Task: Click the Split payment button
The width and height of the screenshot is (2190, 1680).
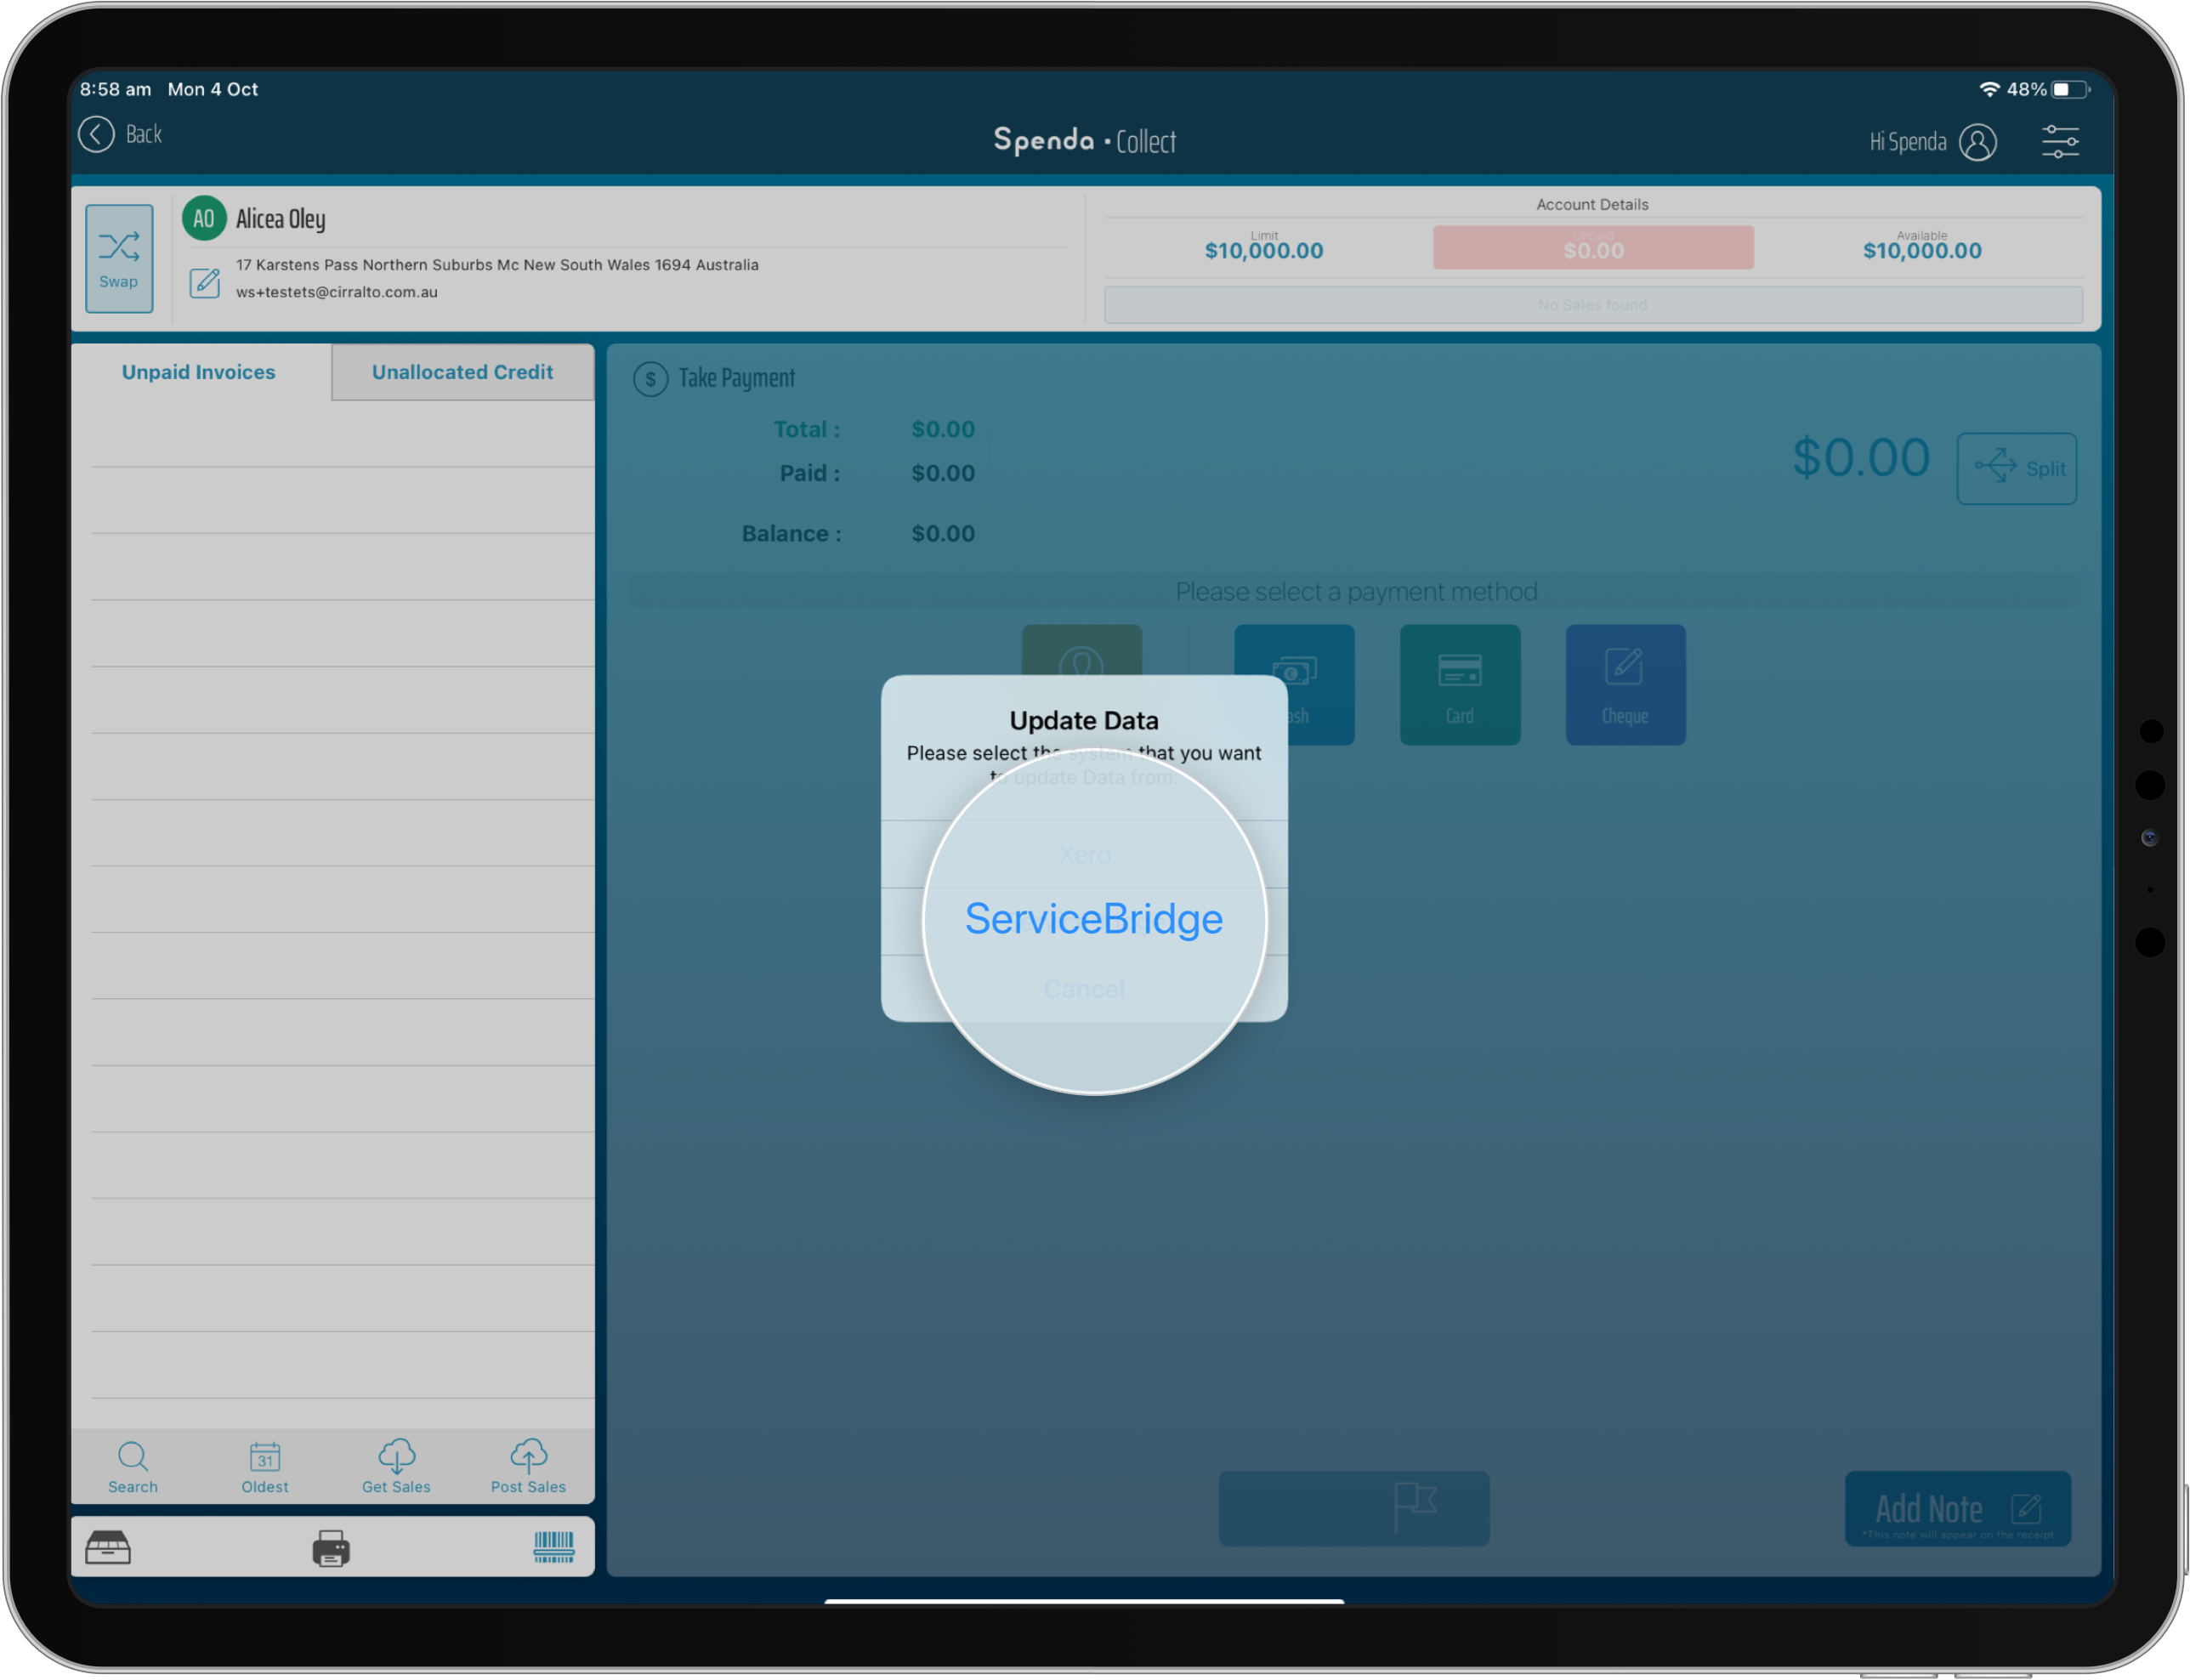Action: coord(2016,468)
